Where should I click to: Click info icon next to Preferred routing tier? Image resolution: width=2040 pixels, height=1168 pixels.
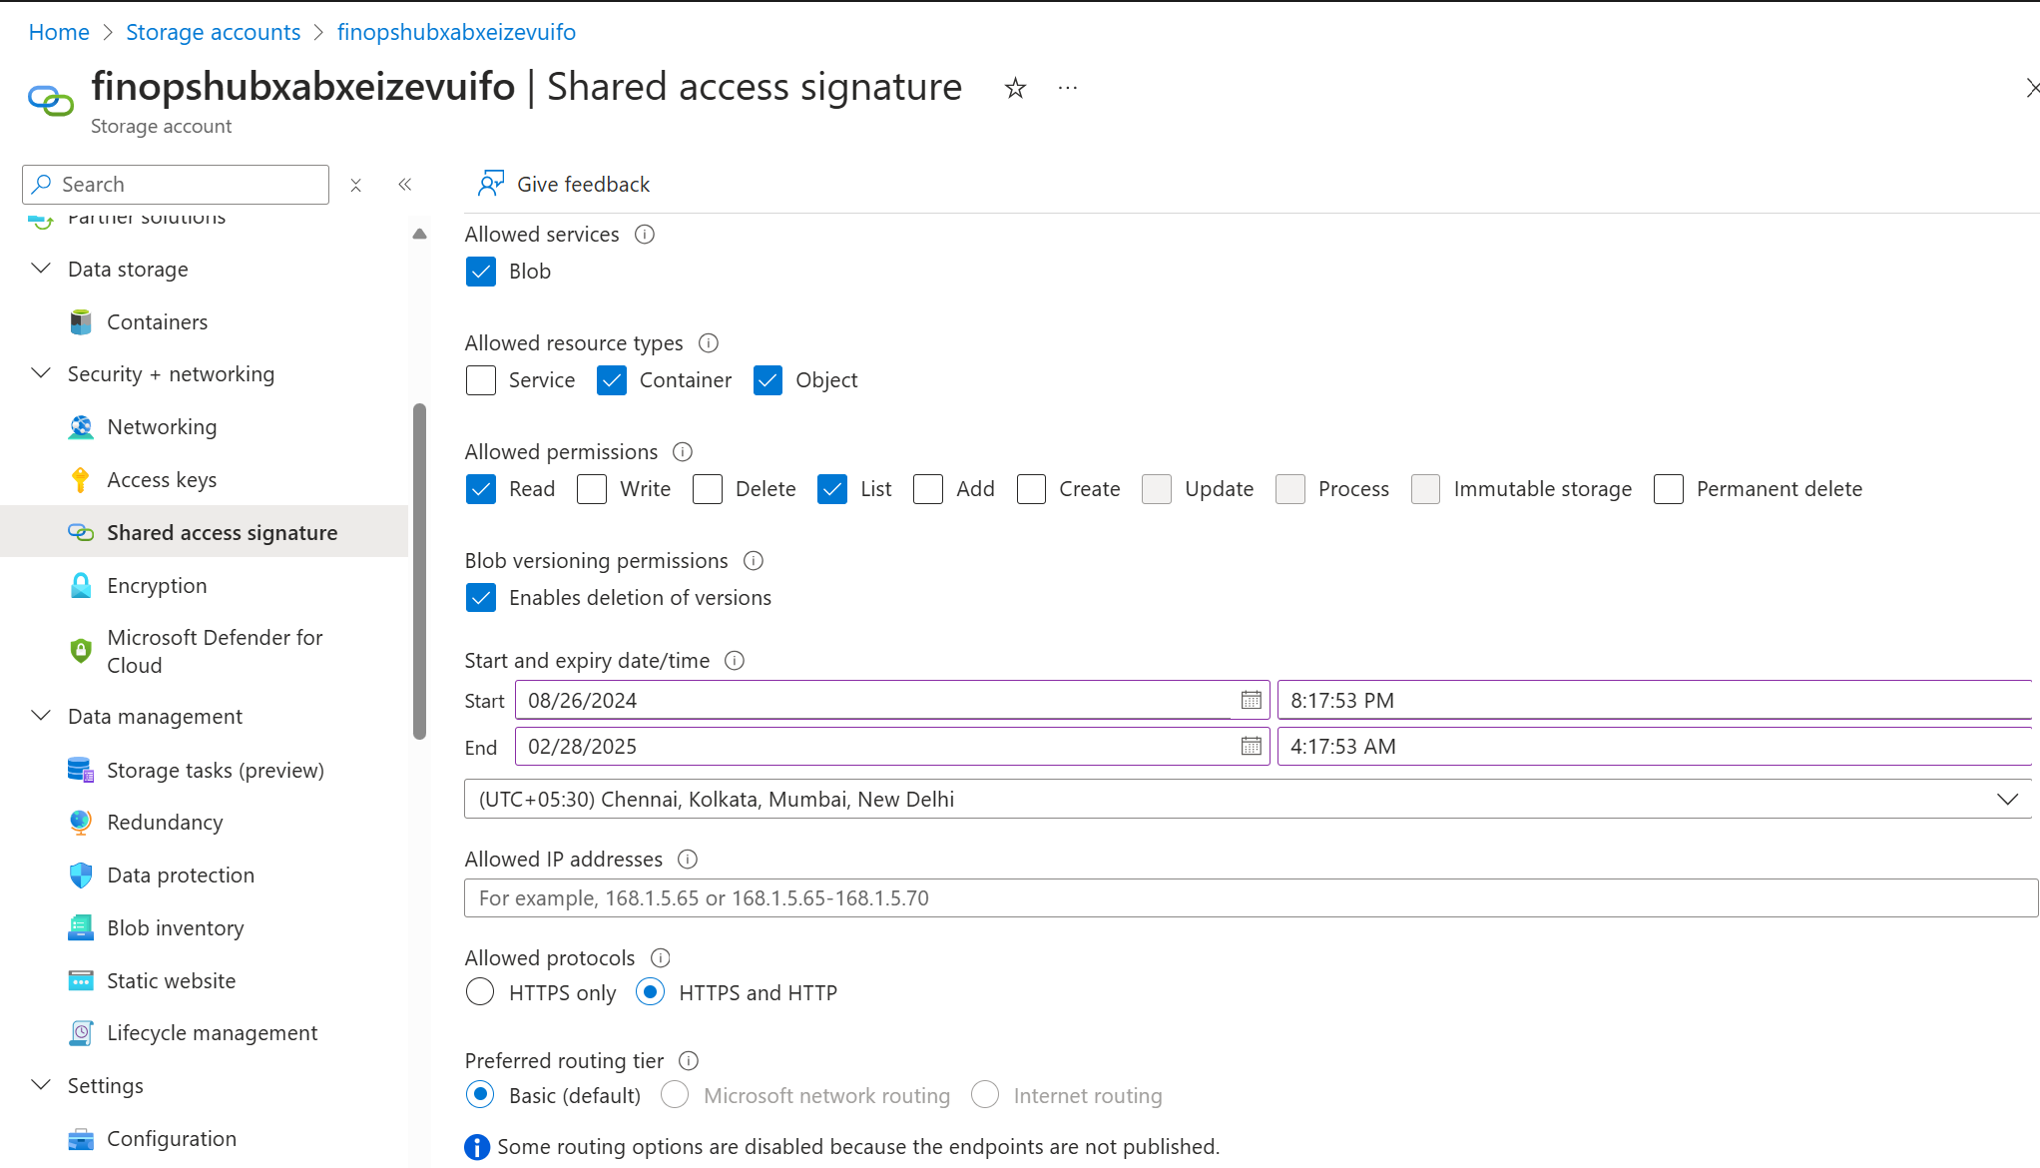pos(689,1061)
